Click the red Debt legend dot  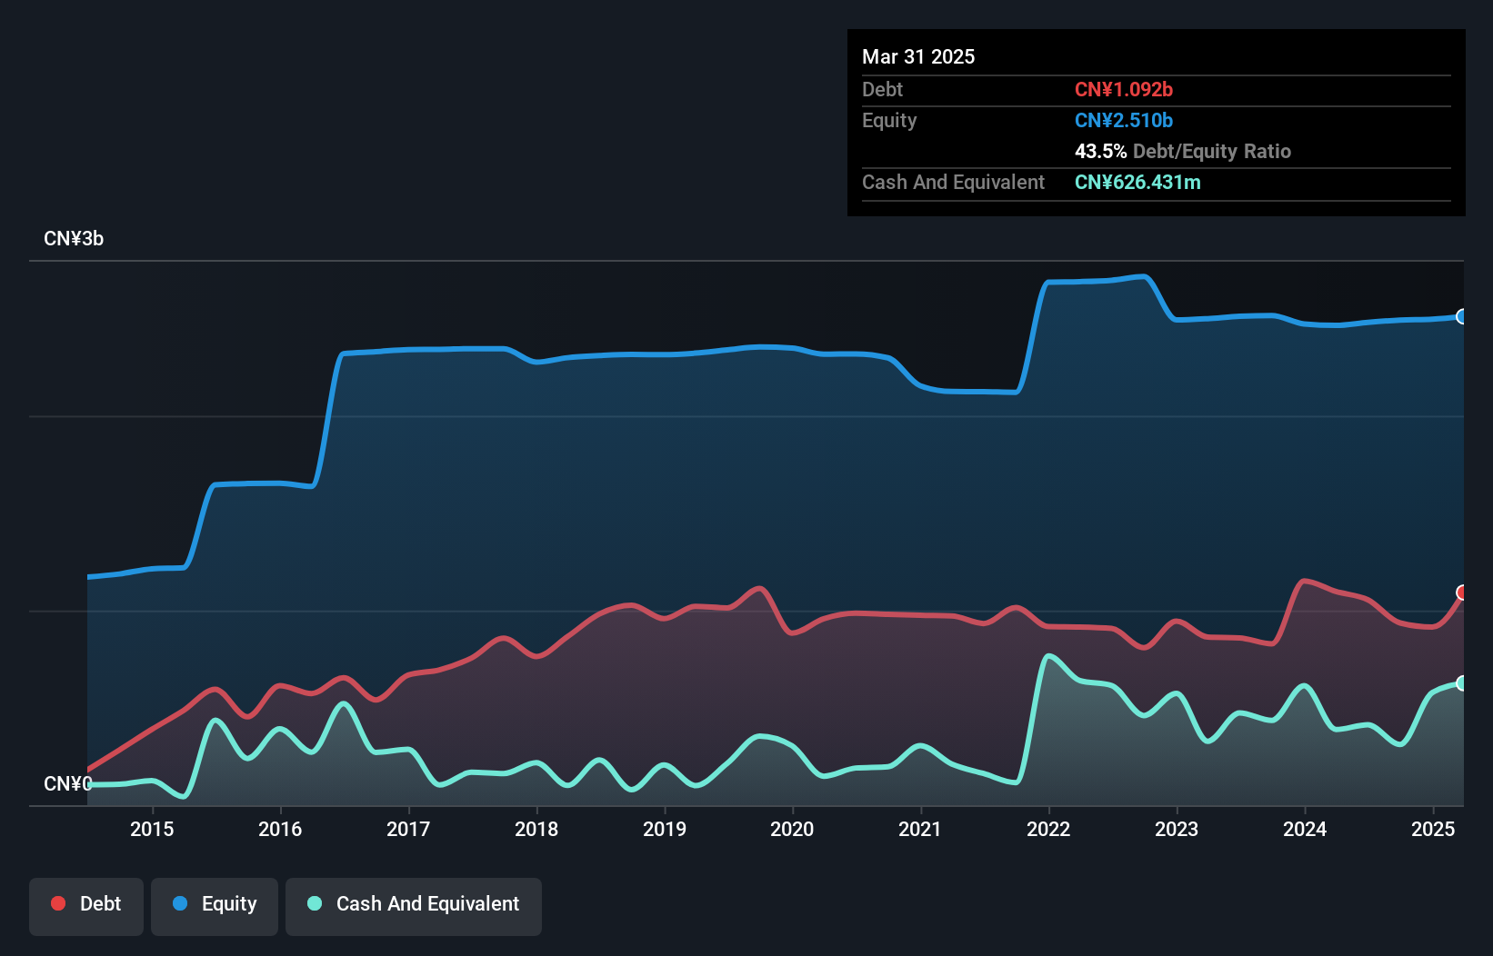coord(58,903)
